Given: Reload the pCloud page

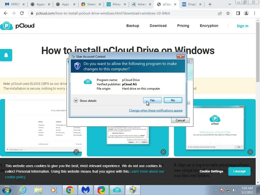Looking at the screenshot, I should 22,13.
